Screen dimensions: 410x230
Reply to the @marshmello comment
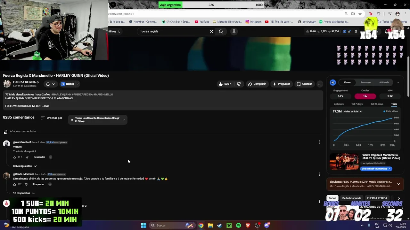[39, 157]
